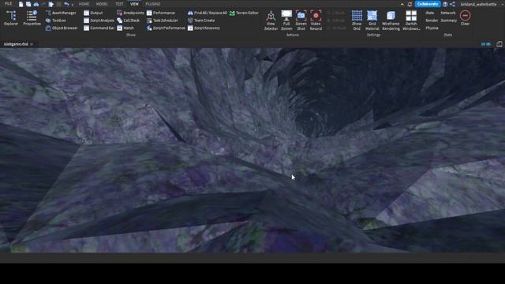Show the Call Stack window
Viewport: 505px width, 284px height.
(128, 21)
